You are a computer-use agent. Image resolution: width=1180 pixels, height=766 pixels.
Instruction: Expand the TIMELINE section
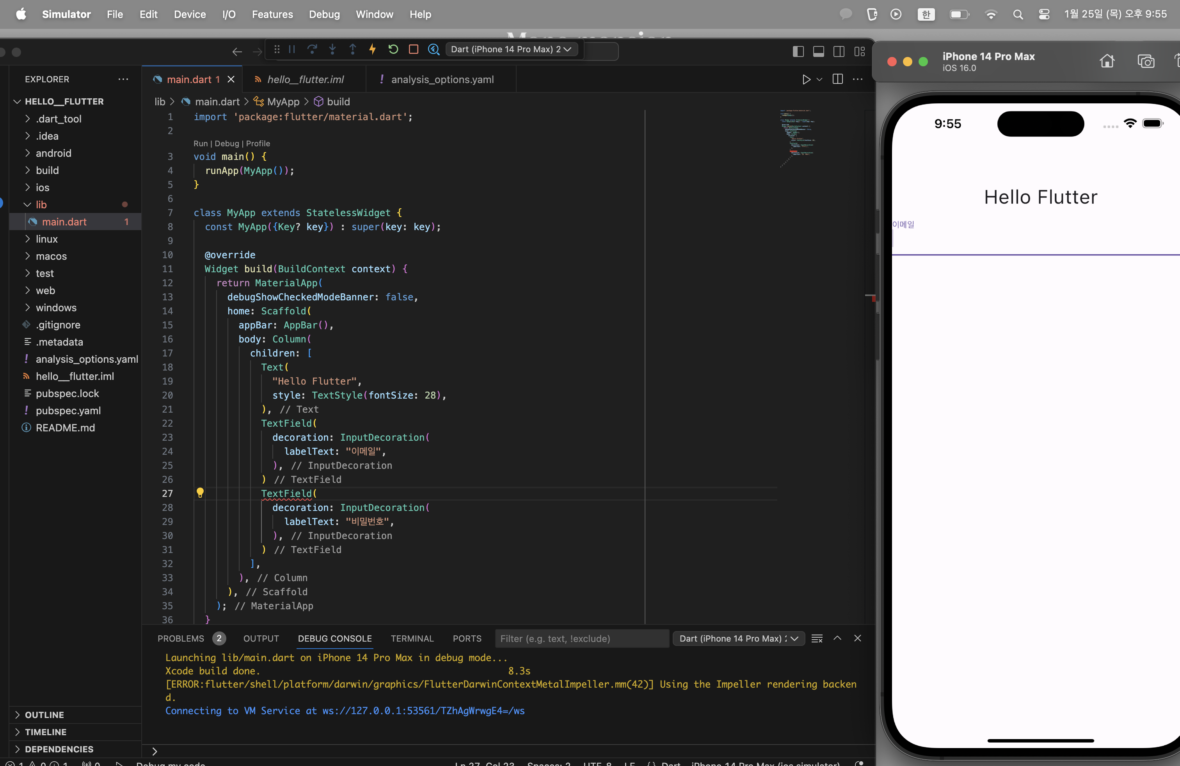point(46,732)
